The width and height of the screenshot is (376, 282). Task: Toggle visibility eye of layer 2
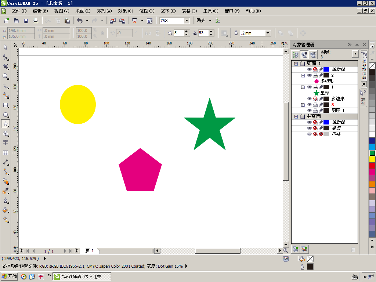tap(309, 75)
